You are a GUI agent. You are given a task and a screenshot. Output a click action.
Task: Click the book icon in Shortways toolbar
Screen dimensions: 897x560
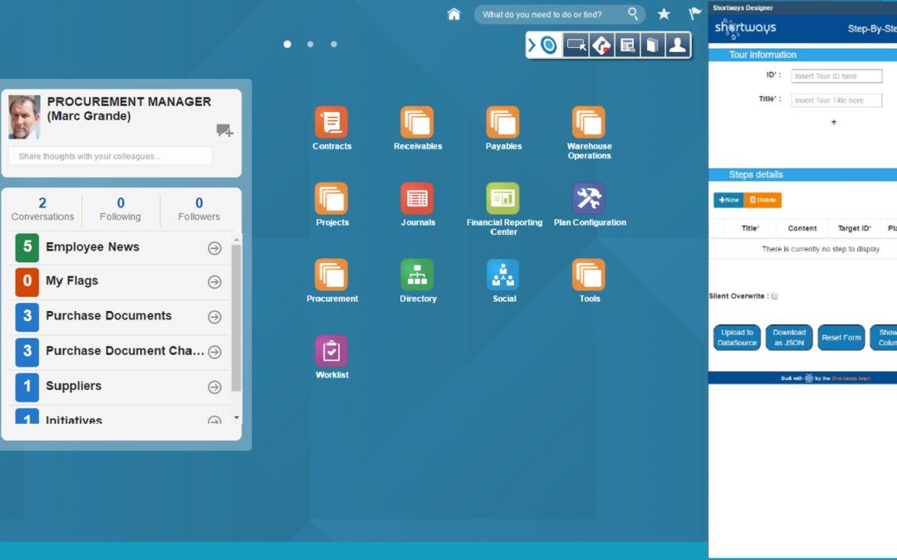(x=652, y=45)
